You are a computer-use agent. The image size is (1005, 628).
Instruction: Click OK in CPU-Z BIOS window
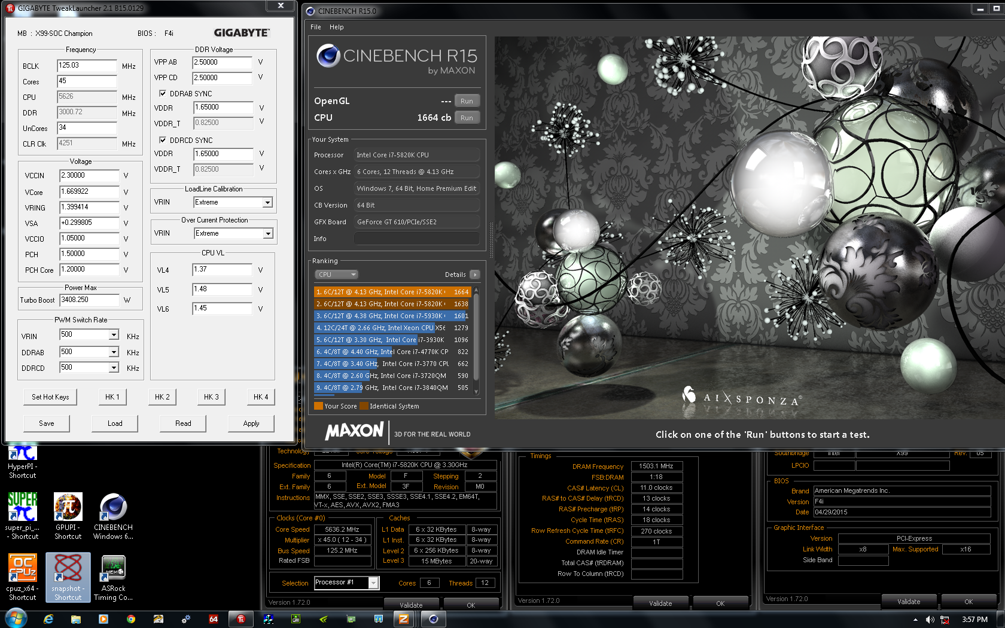coord(969,601)
